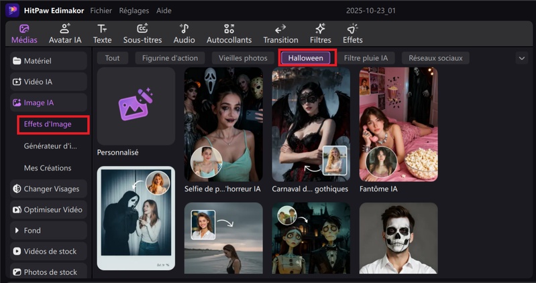The height and width of the screenshot is (283, 536).
Task: Click the Optimiseur Vidéo sidebar label
Action: 53,209
